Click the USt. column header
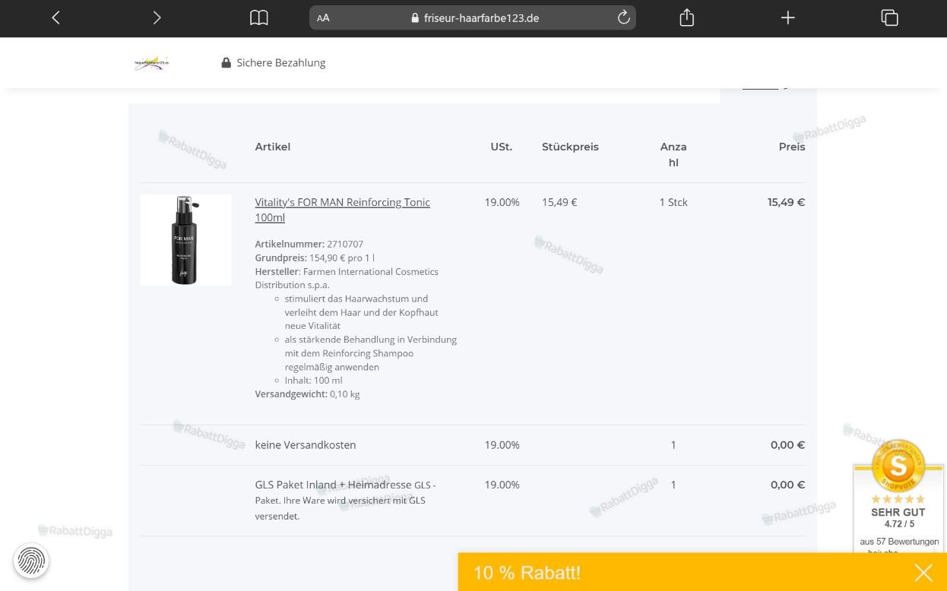 502,147
